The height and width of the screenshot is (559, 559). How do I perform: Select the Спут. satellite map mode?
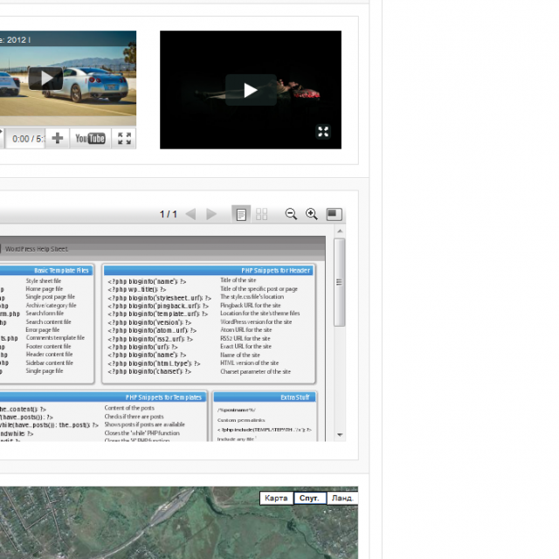308,498
